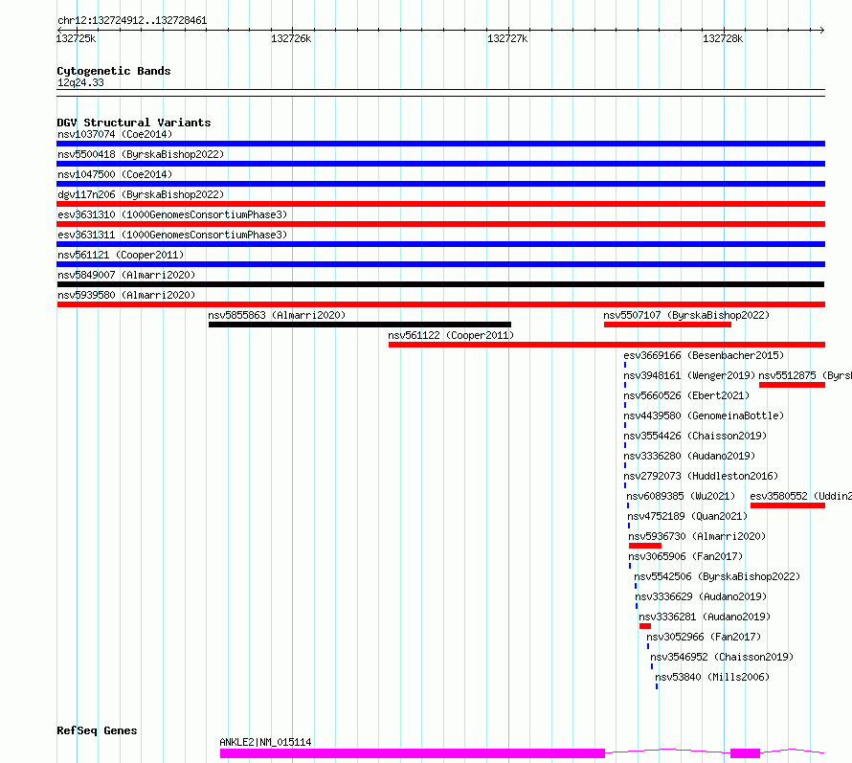Open nsv5507107 (ByrskaBishop2022) label
Viewport: 852px width, 763px height.
pyautogui.click(x=686, y=315)
